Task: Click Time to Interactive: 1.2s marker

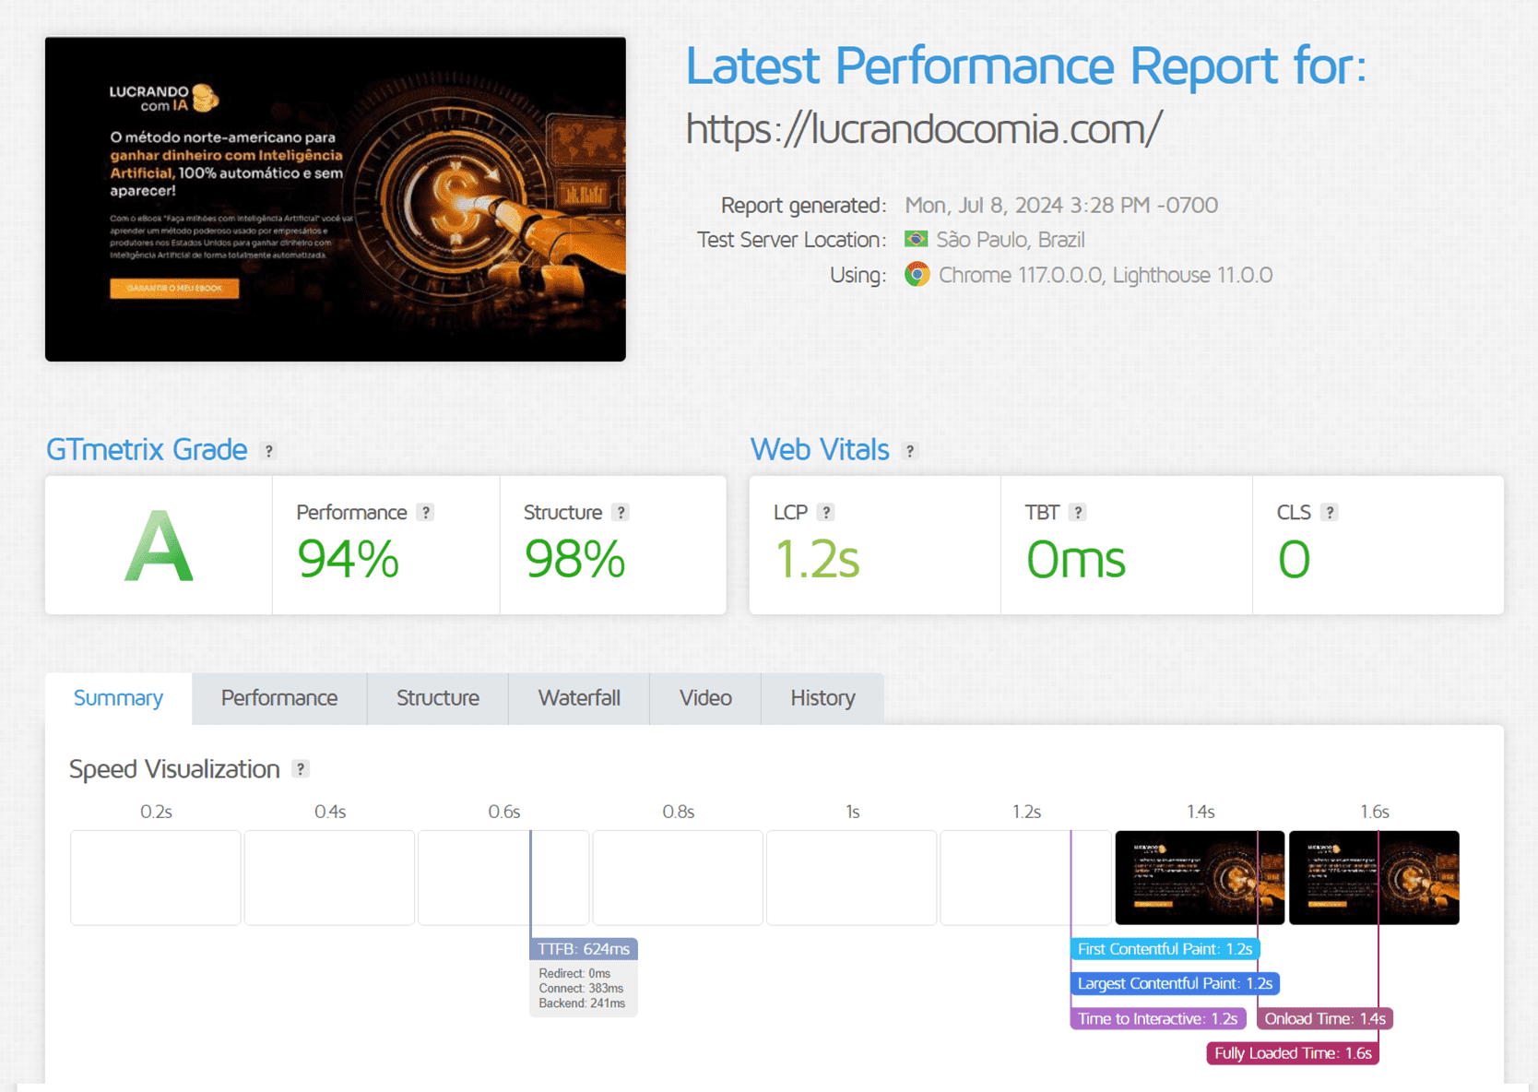Action: [1158, 1018]
